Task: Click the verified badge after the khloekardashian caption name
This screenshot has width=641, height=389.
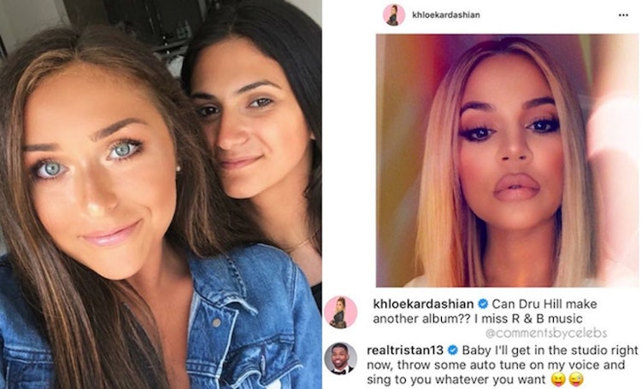Action: coord(483,304)
